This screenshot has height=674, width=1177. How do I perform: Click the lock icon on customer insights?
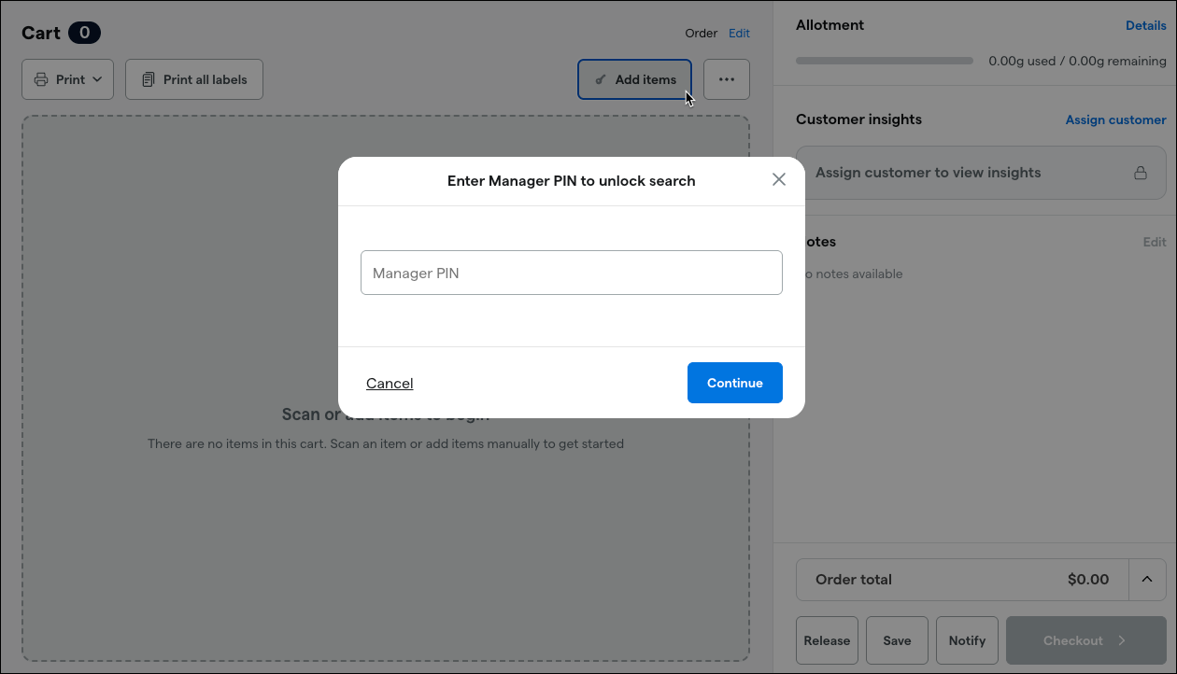click(1141, 173)
